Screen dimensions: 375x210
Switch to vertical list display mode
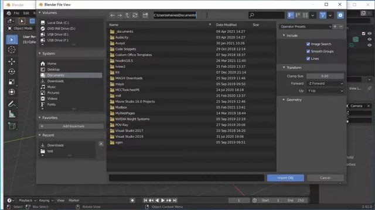point(291,15)
